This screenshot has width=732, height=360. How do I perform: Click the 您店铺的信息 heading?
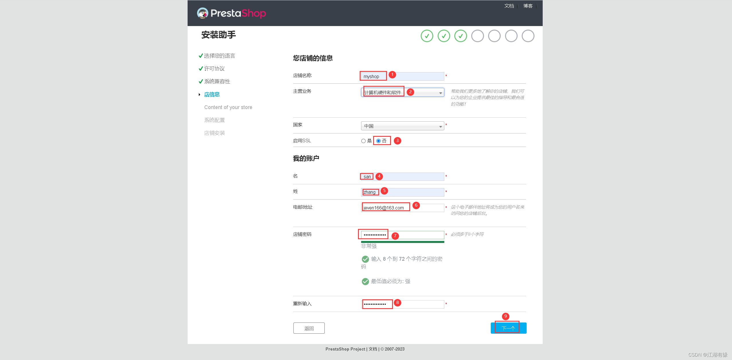pos(313,58)
